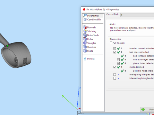
Task: Open Diagnostics in the wizard list
Action: (93, 16)
